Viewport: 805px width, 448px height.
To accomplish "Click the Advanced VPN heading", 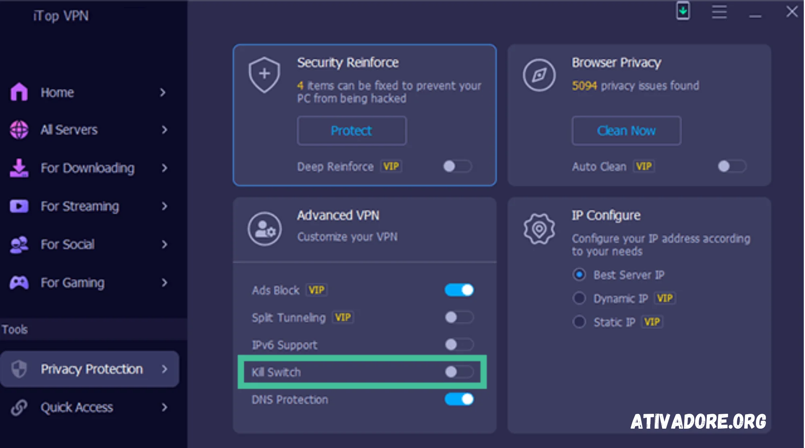I will click(x=338, y=215).
